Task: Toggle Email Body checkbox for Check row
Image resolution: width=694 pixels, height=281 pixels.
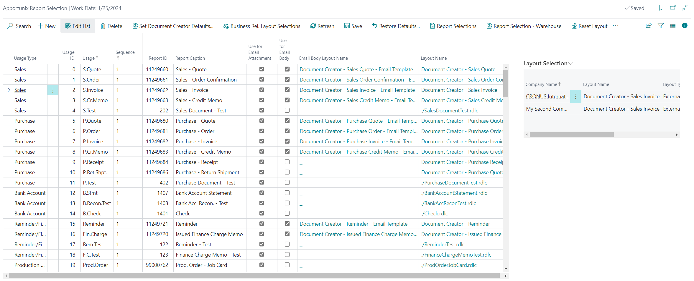Action: point(287,213)
